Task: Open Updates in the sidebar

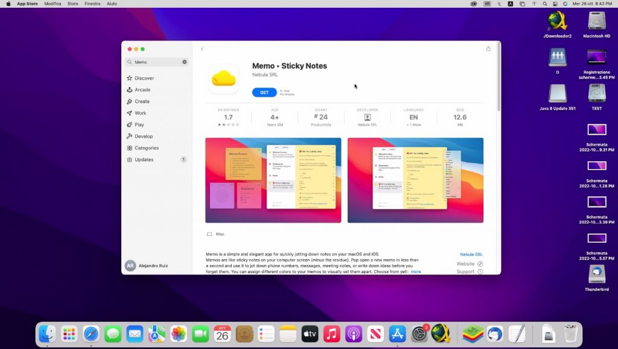Action: point(144,160)
